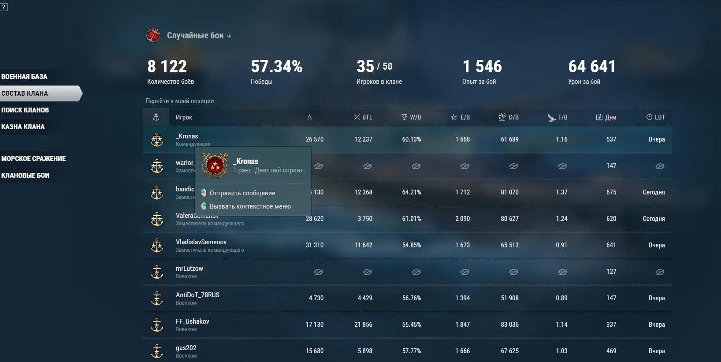The width and height of the screenshot is (721, 362).
Task: Sort by the anchor rank column icon
Action: (156, 117)
